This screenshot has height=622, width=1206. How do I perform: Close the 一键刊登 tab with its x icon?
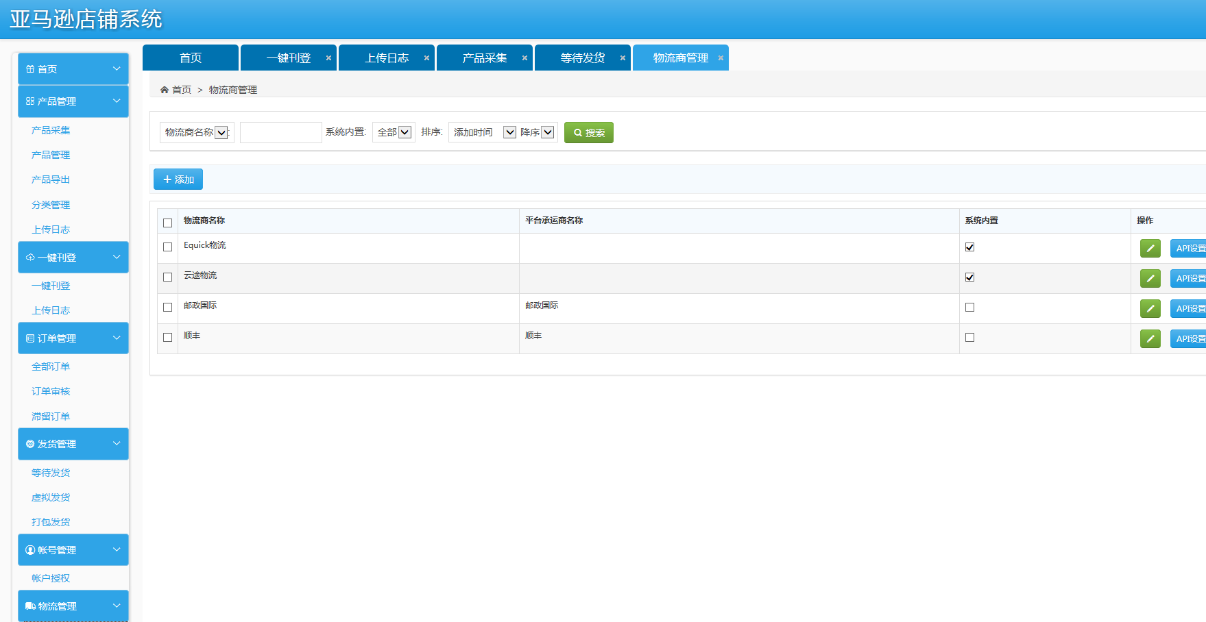point(328,58)
